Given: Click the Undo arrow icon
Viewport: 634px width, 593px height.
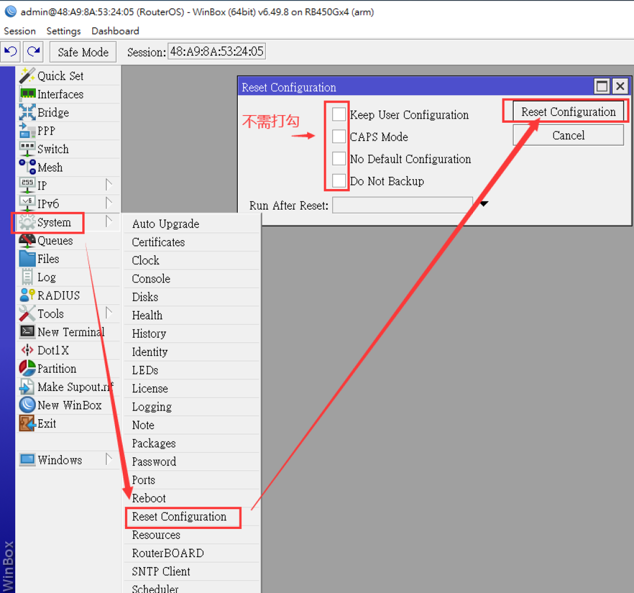Looking at the screenshot, I should pos(11,52).
